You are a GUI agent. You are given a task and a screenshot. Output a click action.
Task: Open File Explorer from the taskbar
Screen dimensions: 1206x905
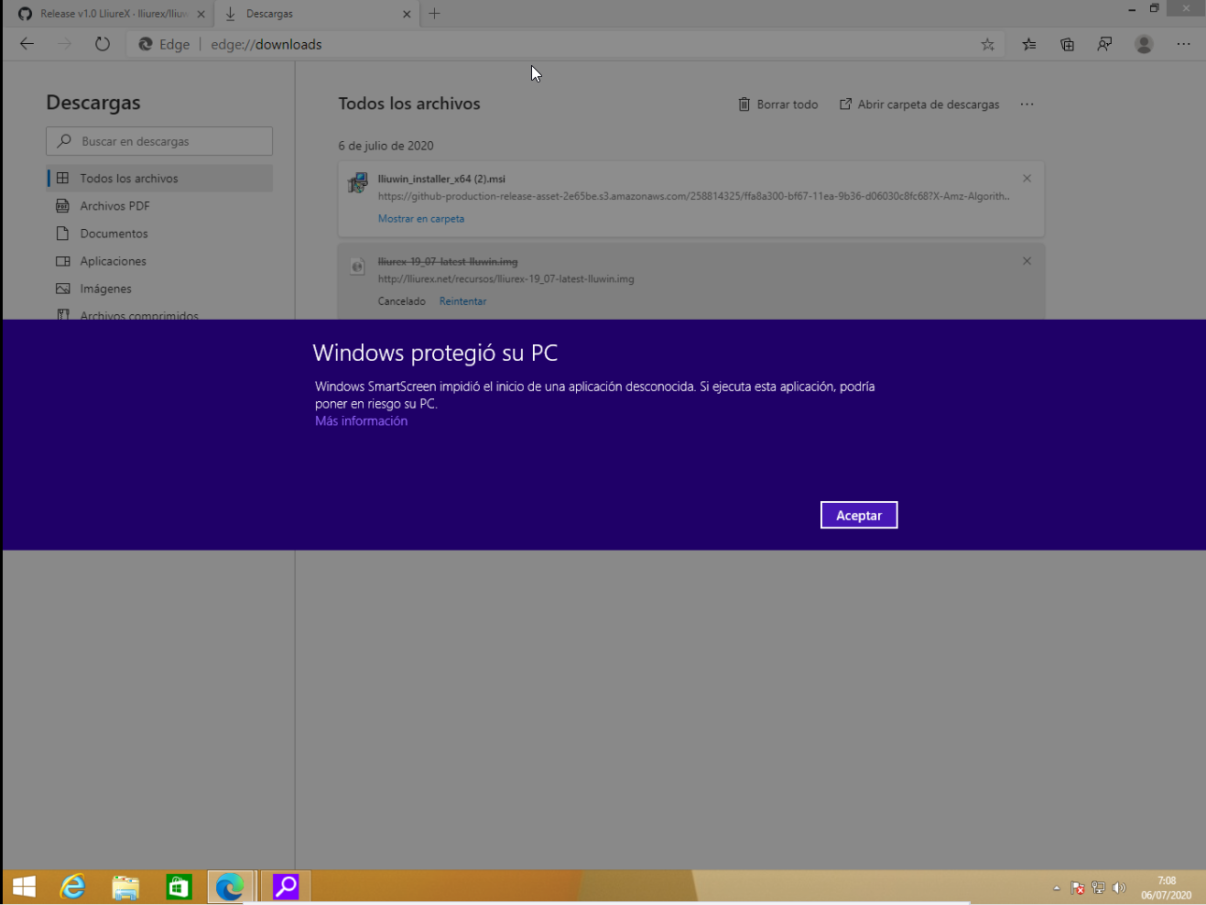[x=125, y=887]
